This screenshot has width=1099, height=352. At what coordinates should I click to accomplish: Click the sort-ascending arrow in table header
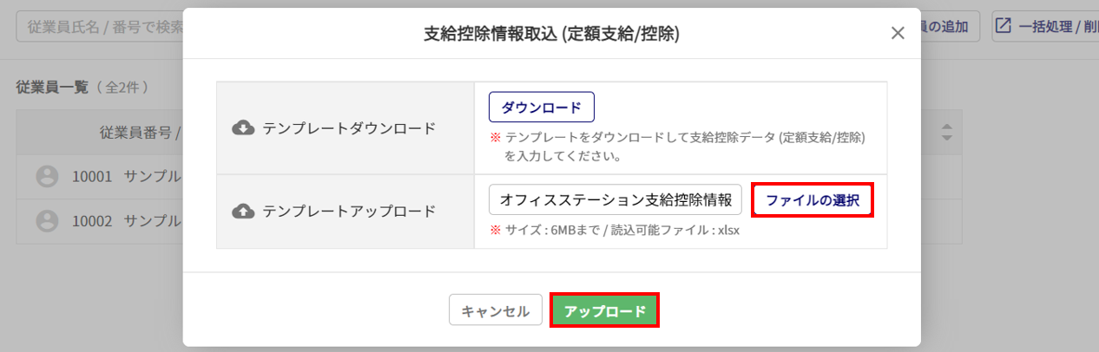pos(947,127)
